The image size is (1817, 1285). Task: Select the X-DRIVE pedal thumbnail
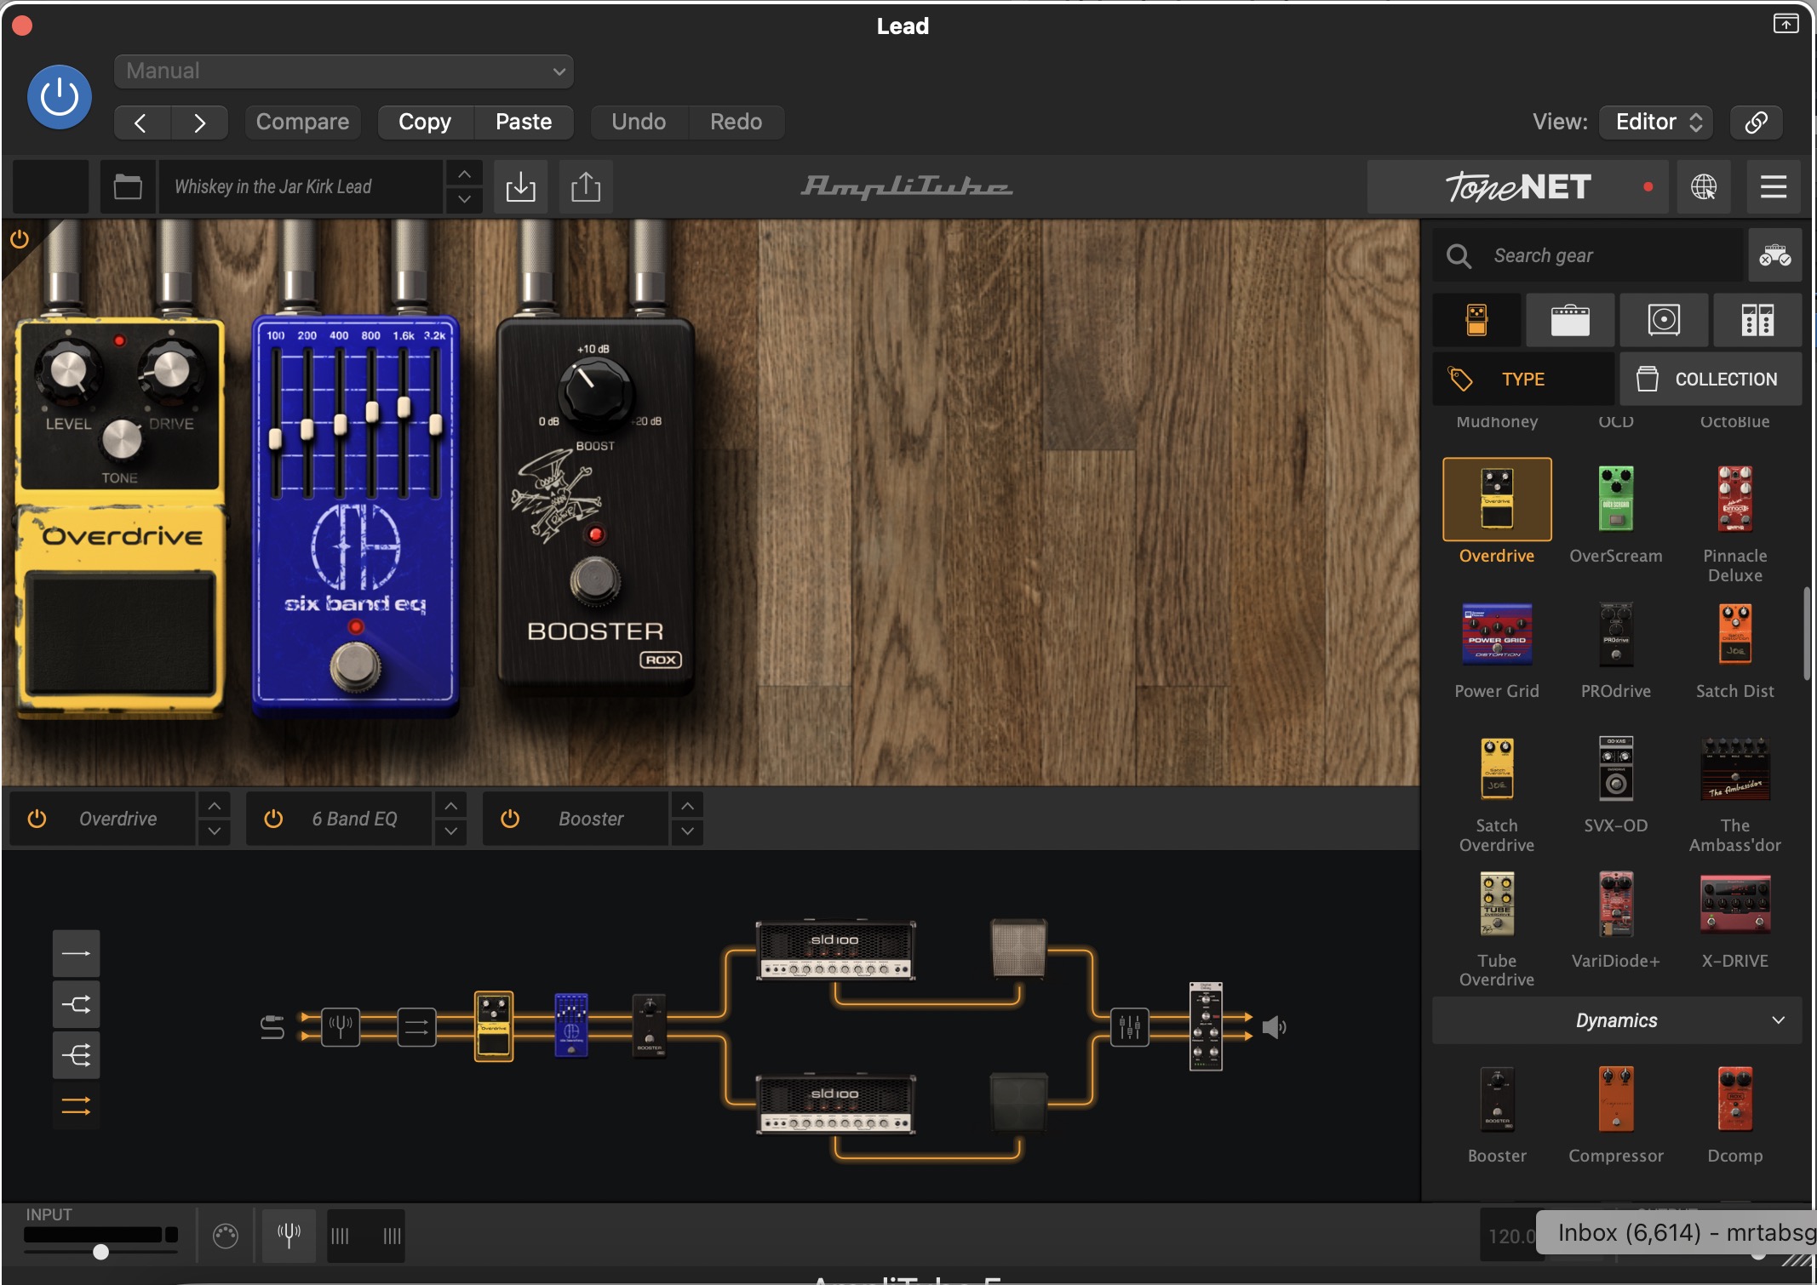[1734, 904]
